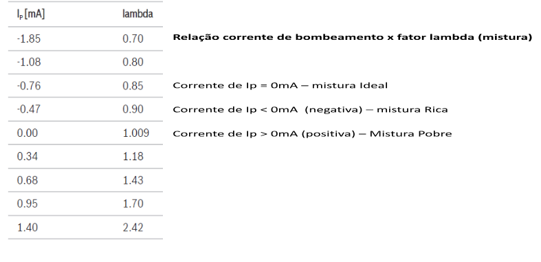Viewport: 541px width, 262px height.
Task: Select the -0.47 current cell
Action: pos(29,109)
